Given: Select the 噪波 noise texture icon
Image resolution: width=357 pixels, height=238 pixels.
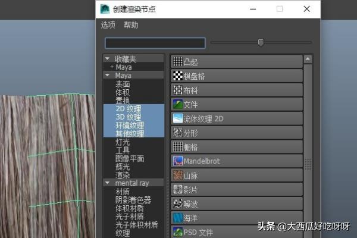Looking at the screenshot, I should pos(177,203).
